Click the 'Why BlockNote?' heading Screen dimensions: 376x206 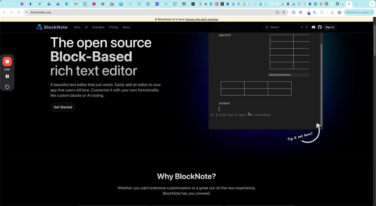[186, 176]
